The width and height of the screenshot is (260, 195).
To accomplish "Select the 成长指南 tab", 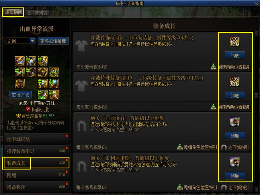I will coord(13,12).
